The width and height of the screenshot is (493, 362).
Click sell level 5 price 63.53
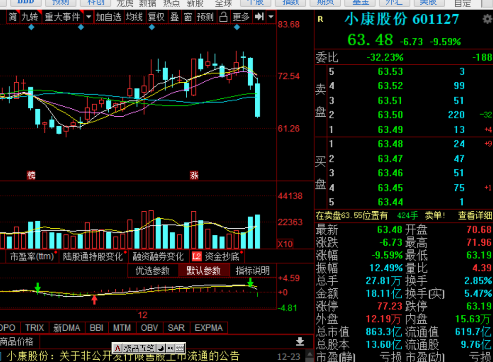click(390, 72)
